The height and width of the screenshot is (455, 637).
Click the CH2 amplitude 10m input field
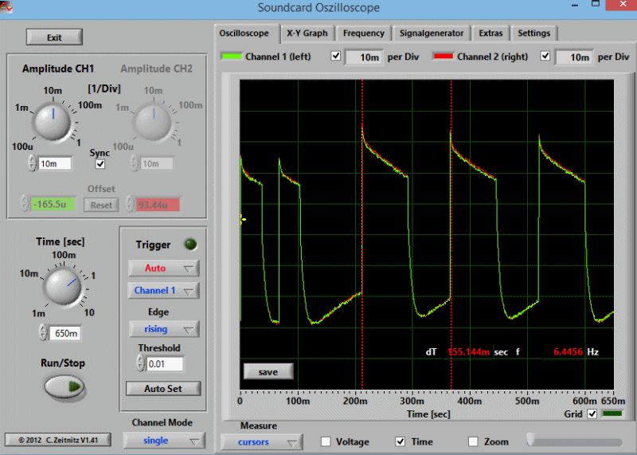[x=157, y=164]
